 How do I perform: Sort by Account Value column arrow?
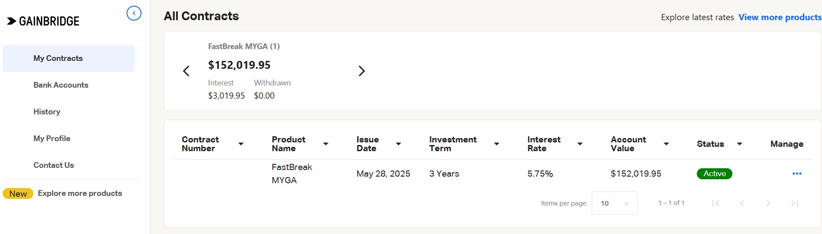point(666,144)
